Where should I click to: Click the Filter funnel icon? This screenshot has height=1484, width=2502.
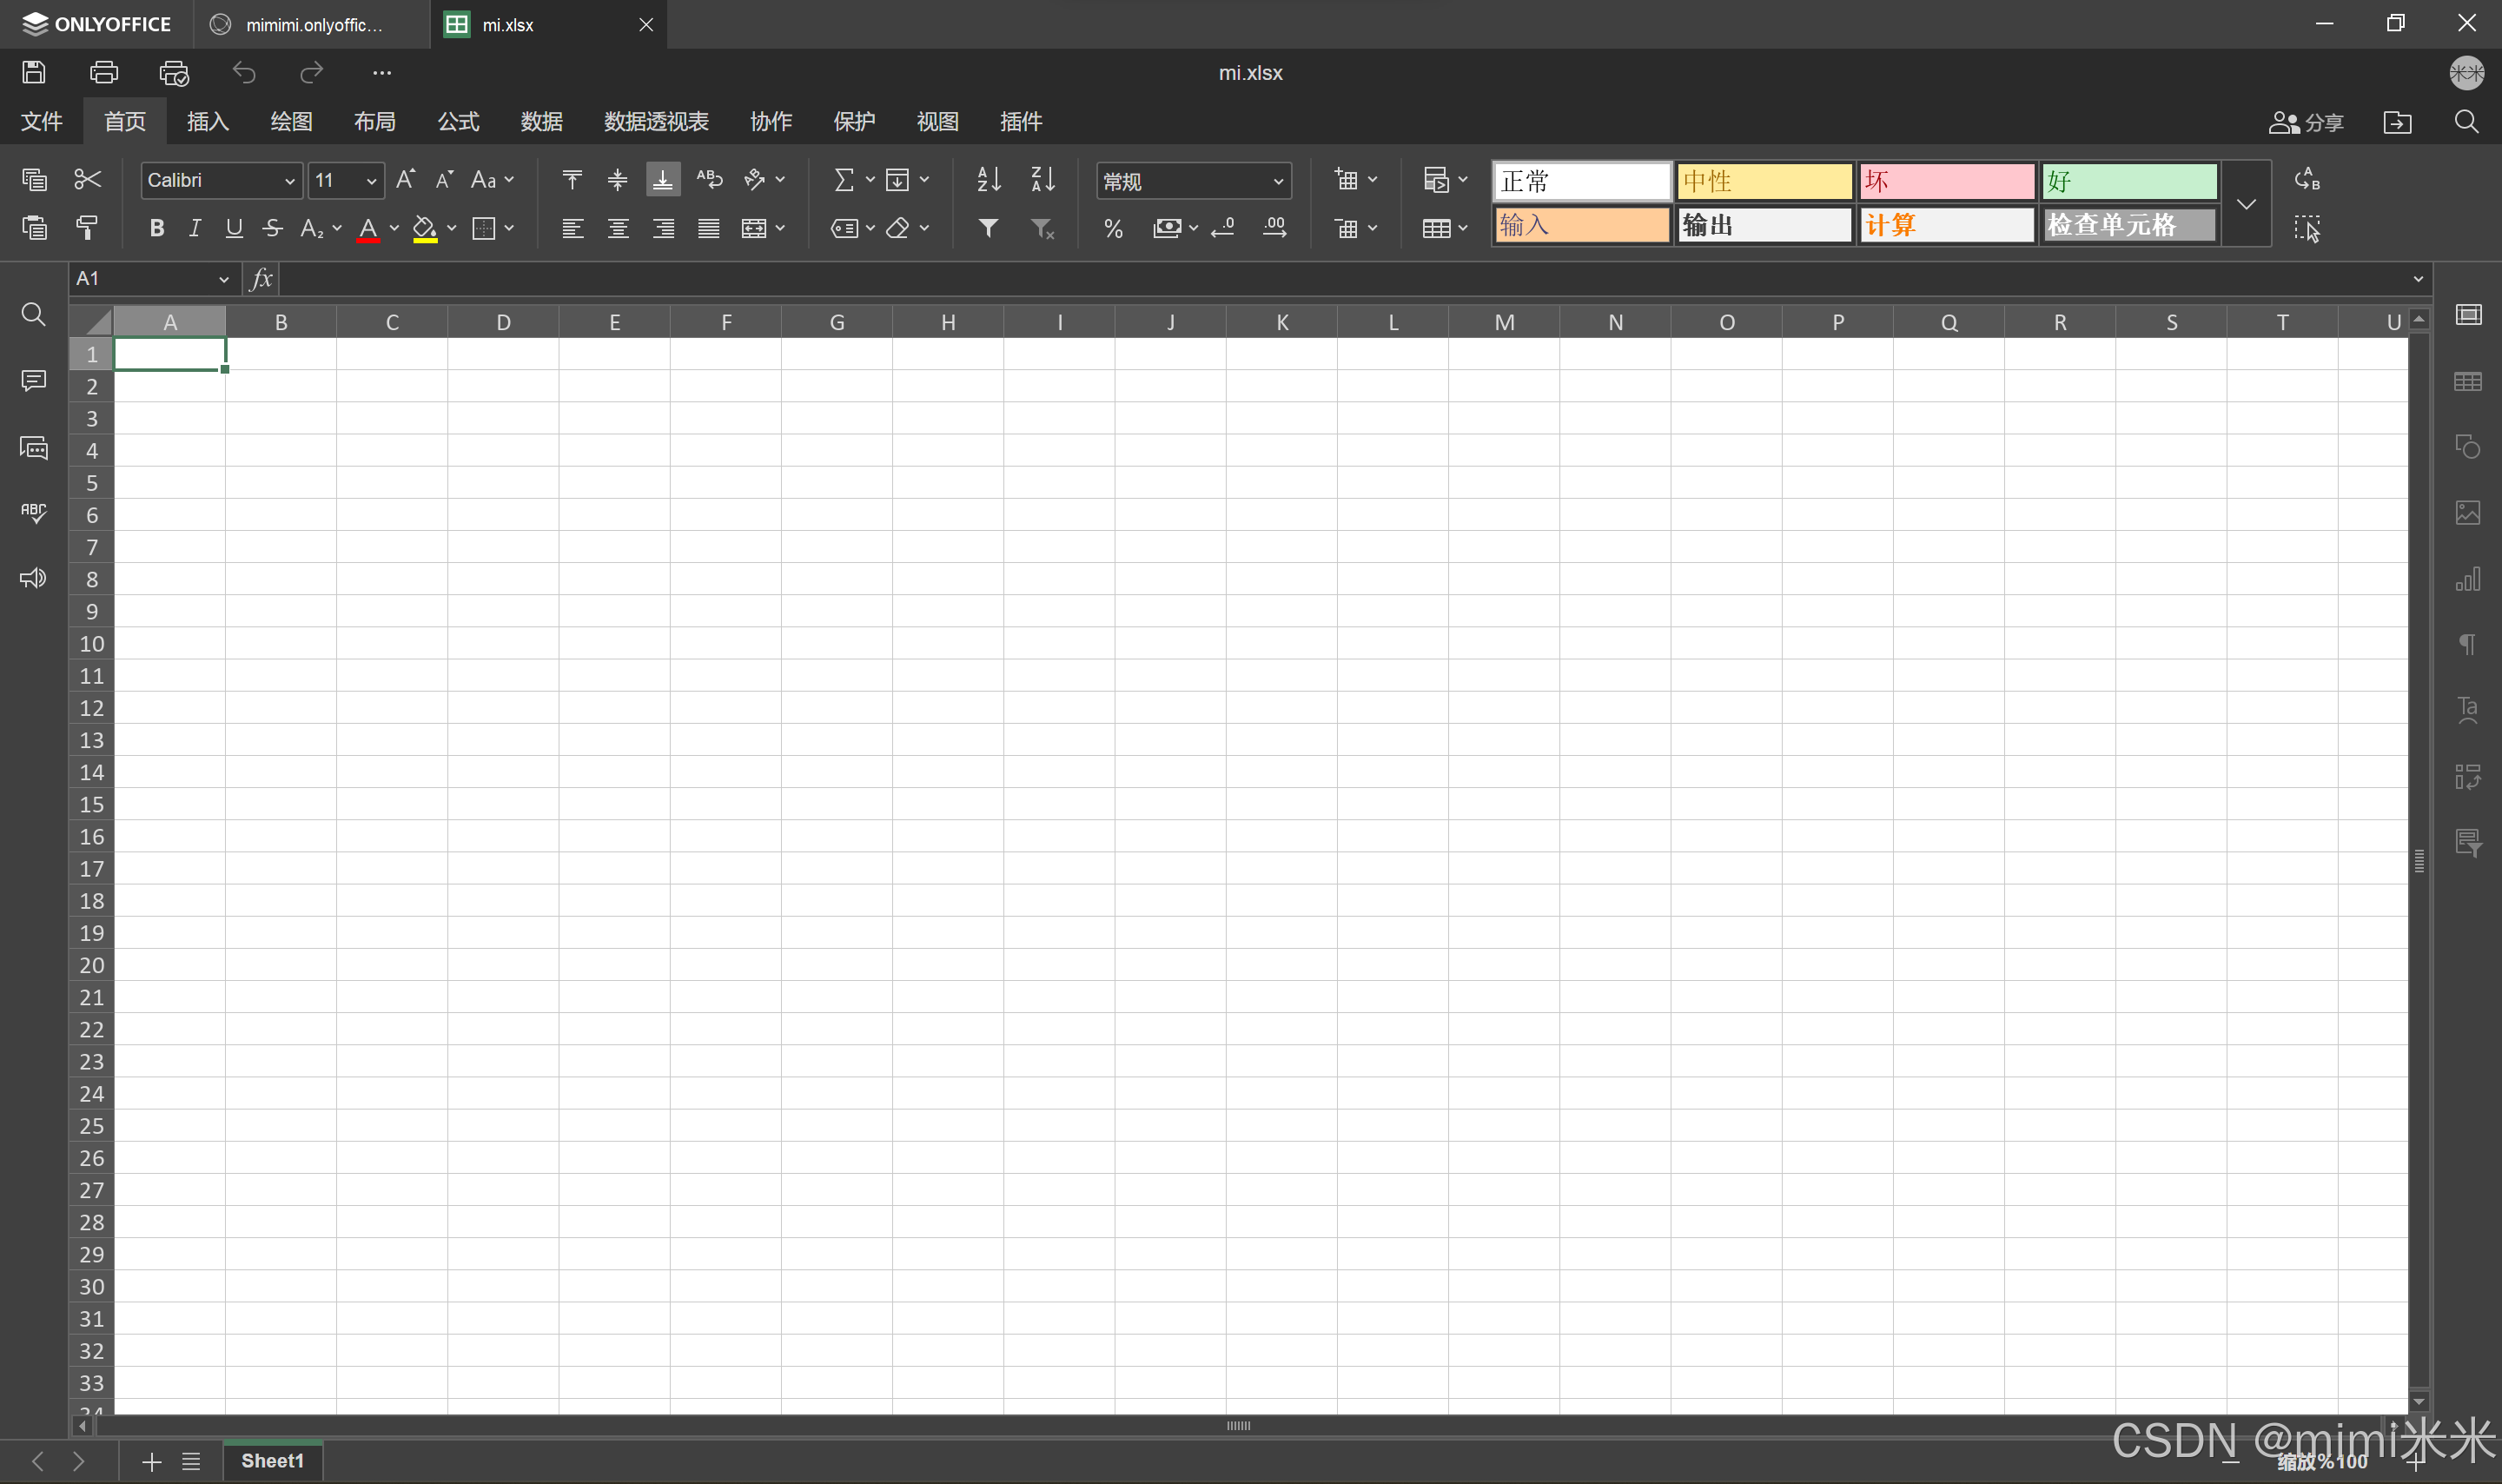[989, 228]
